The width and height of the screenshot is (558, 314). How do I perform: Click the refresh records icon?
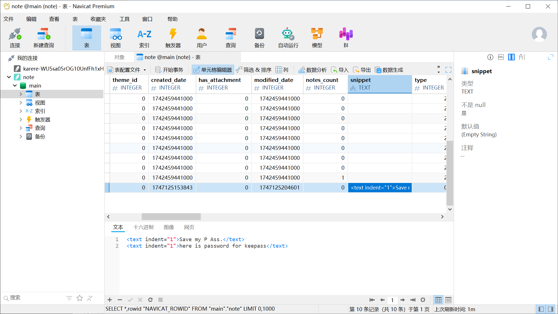coord(150,300)
